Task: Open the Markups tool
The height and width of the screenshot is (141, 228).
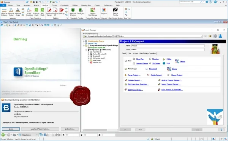Action: (62, 11)
